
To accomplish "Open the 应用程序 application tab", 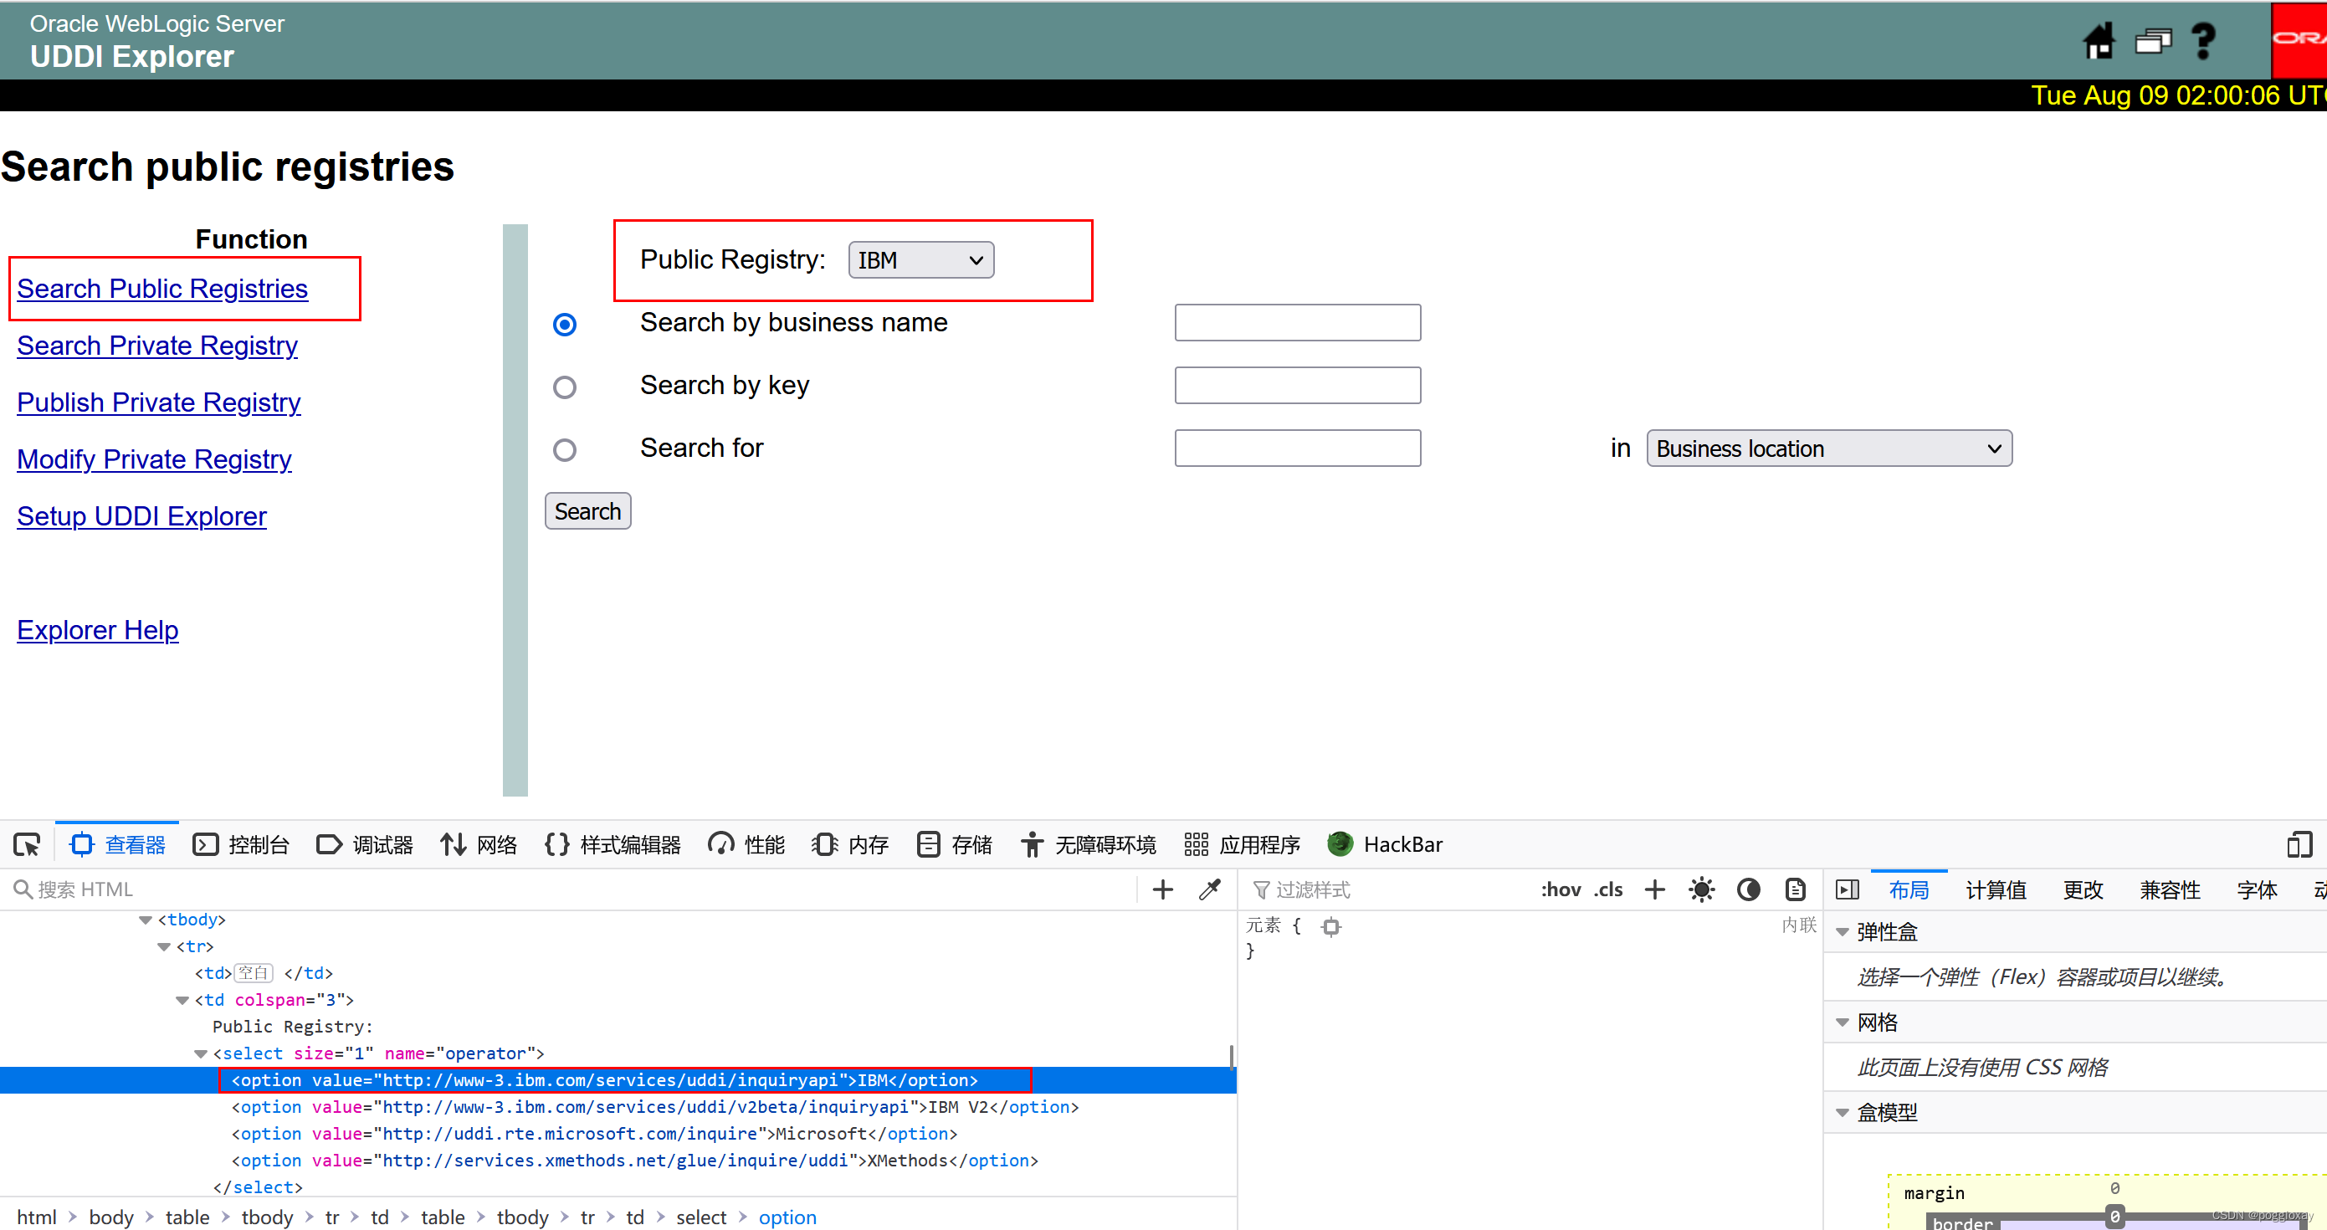I will click(x=1242, y=844).
